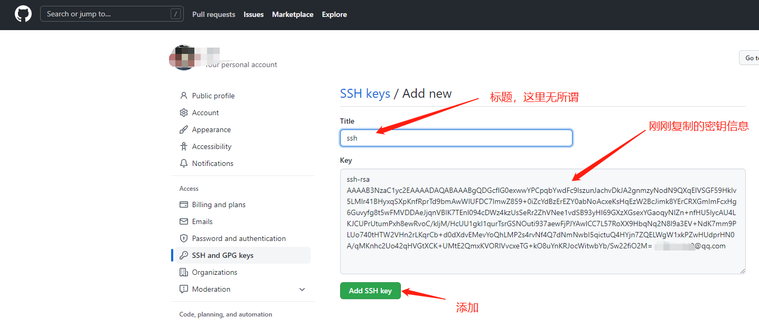759x325 pixels.
Task: Open Pull requests in the top navigation
Action: (214, 14)
